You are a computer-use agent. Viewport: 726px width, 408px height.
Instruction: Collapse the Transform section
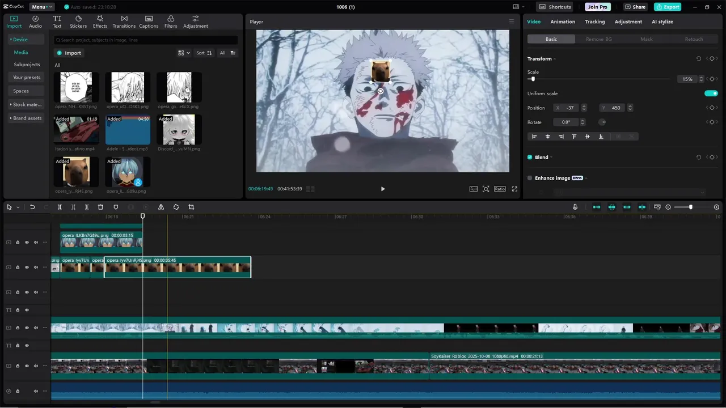point(554,59)
